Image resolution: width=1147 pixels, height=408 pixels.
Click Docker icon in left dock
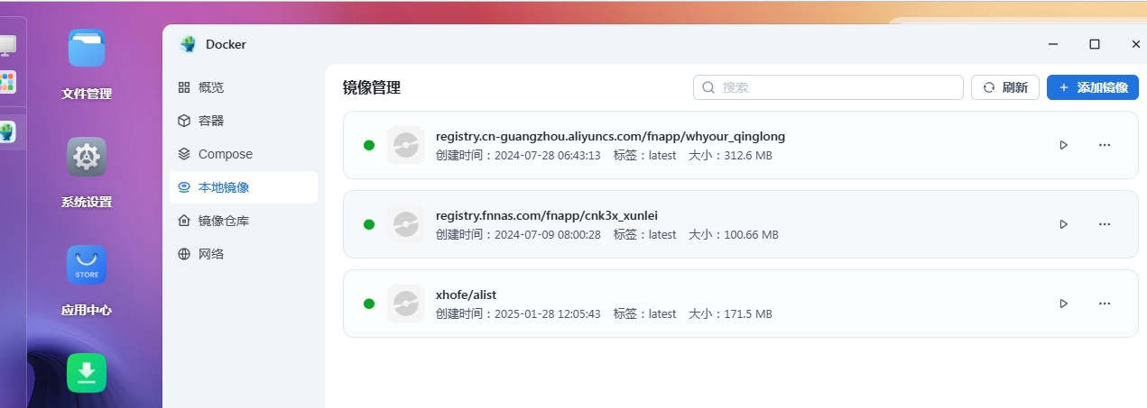[7, 132]
